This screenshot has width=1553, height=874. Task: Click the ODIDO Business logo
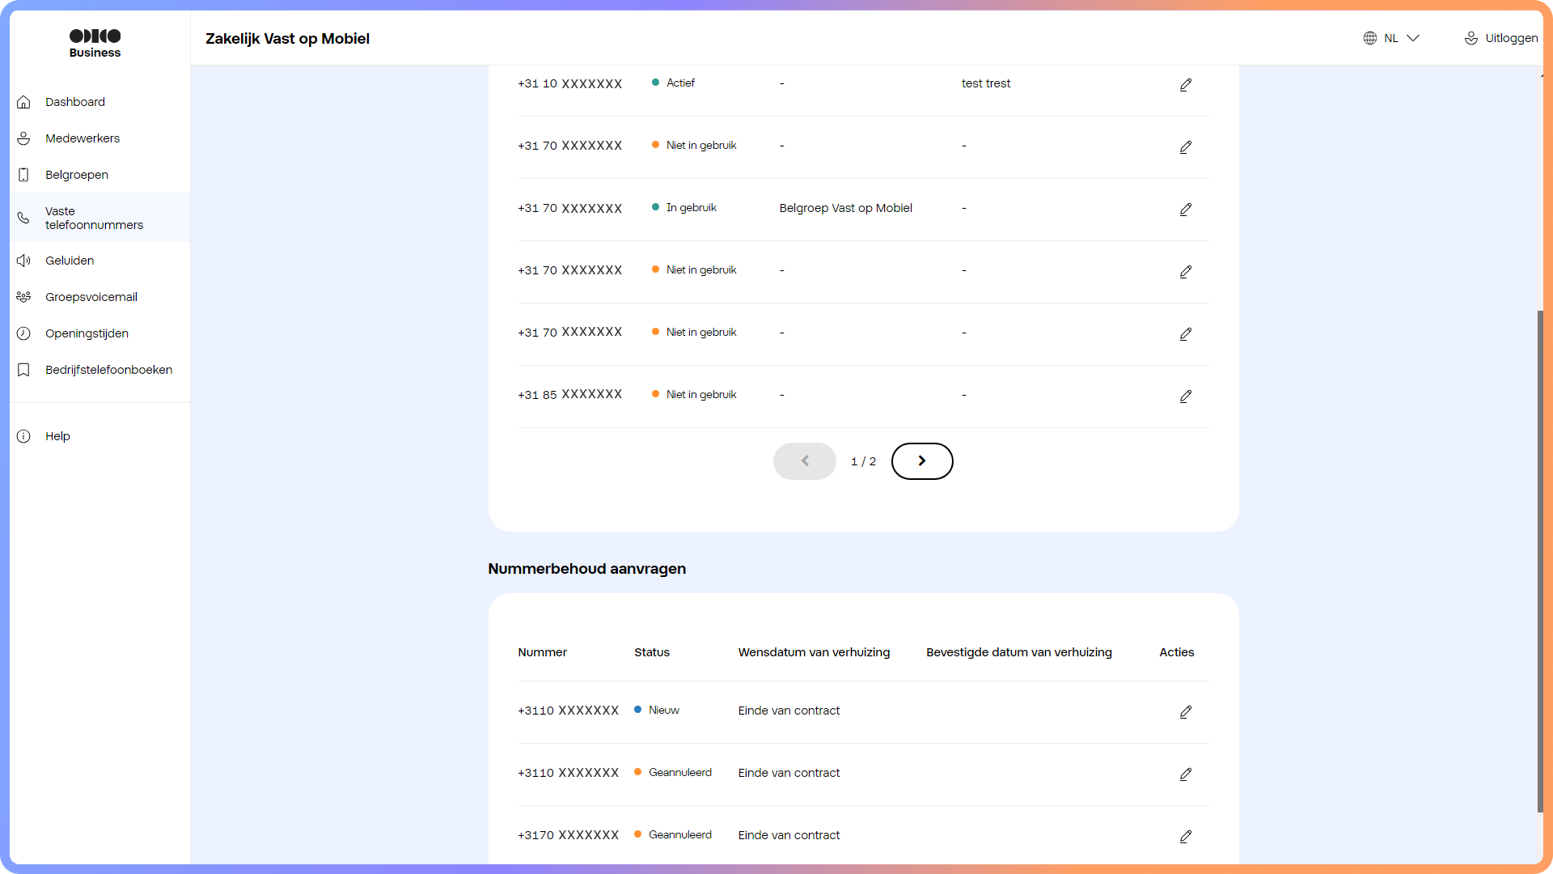pos(95,43)
